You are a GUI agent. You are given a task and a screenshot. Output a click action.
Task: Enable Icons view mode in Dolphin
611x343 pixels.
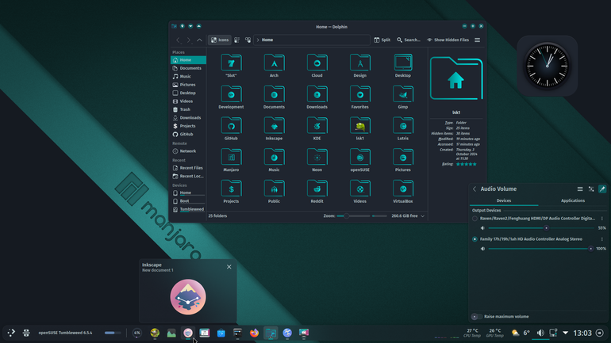[x=220, y=40]
